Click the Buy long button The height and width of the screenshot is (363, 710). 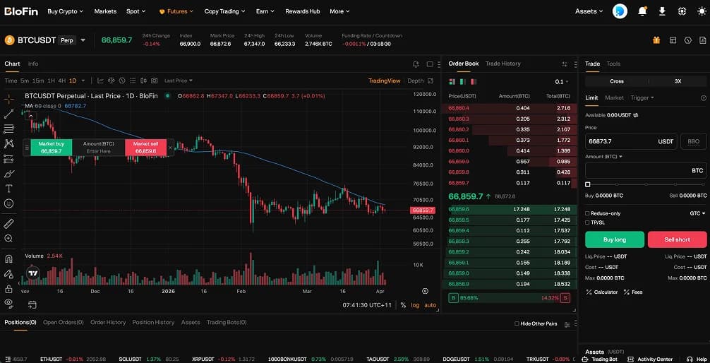(x=614, y=239)
